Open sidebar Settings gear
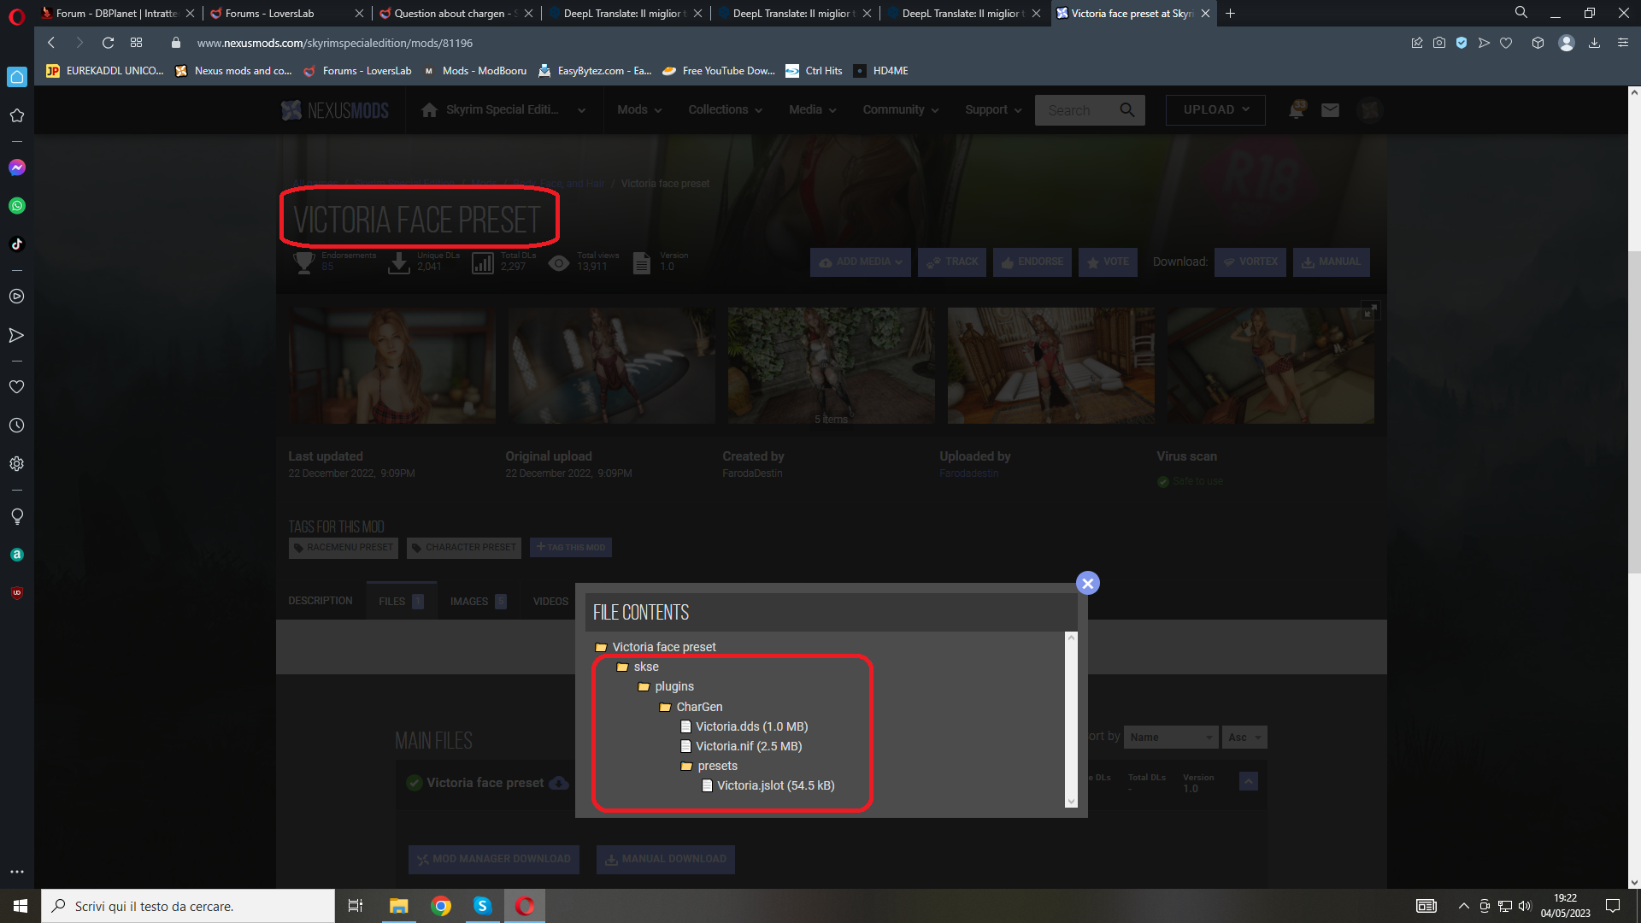The height and width of the screenshot is (923, 1641). 17,464
